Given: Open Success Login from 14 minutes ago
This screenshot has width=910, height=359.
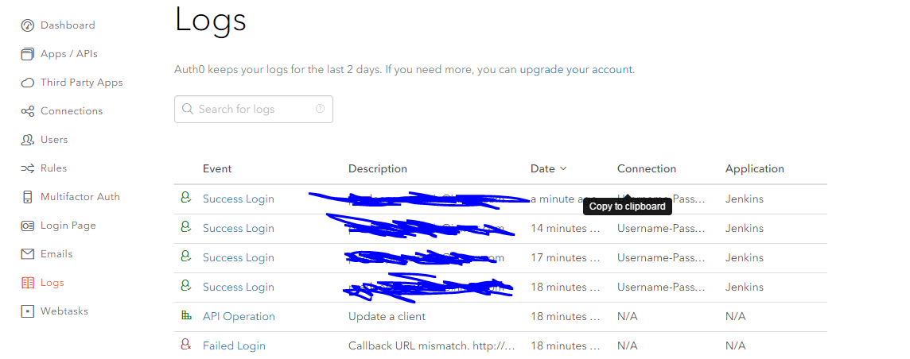Looking at the screenshot, I should point(239,228).
